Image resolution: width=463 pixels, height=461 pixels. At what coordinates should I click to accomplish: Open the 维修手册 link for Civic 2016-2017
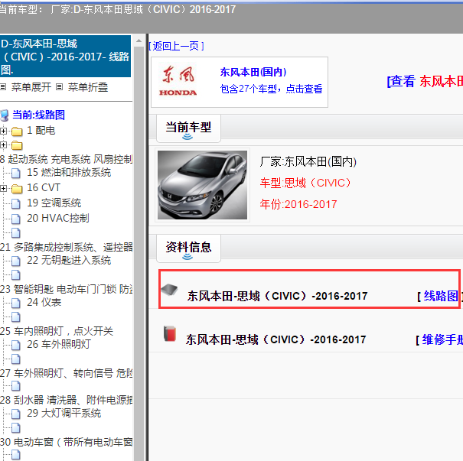tap(442, 339)
